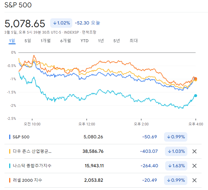Click the 5,078.65 index value

(25, 24)
